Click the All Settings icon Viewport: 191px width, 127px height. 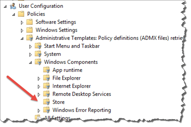(x=38, y=118)
